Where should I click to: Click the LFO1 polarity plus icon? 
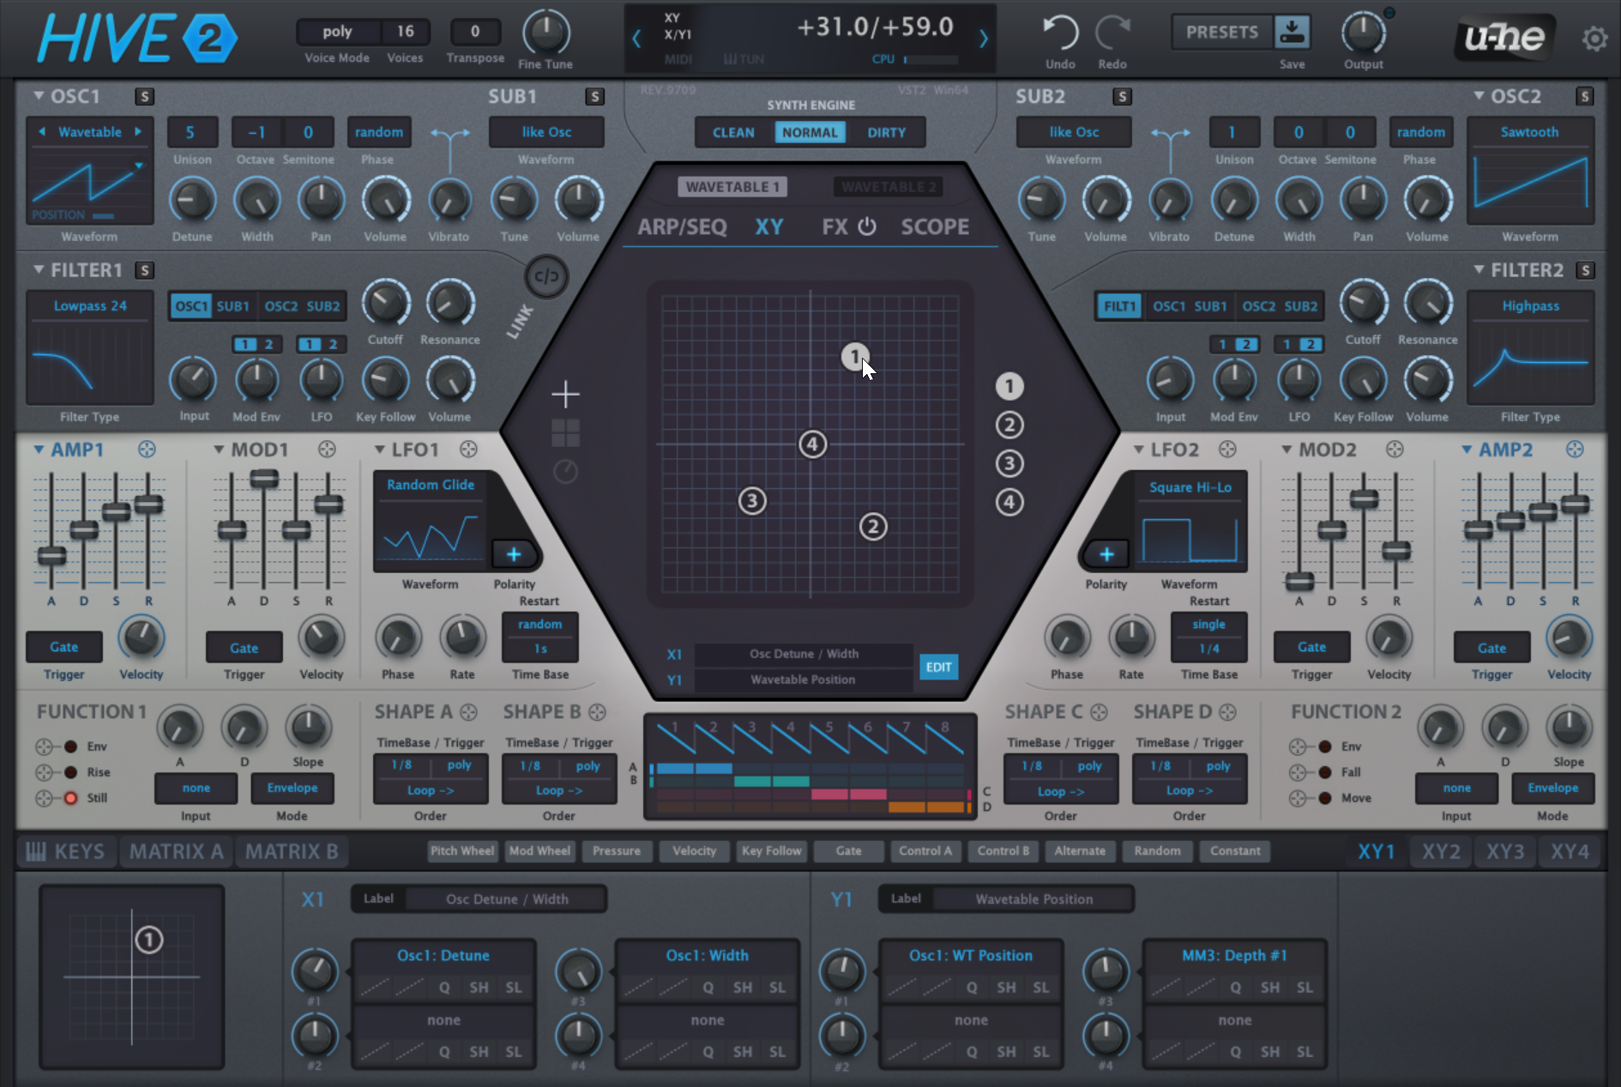[514, 554]
